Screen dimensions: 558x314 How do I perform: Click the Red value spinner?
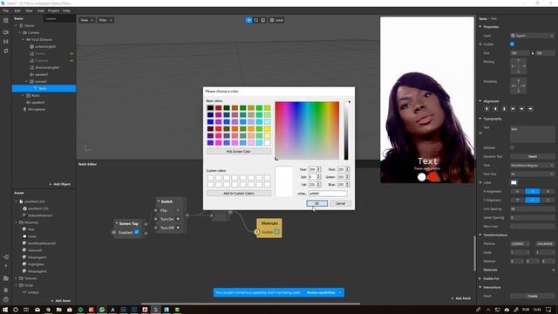344,169
